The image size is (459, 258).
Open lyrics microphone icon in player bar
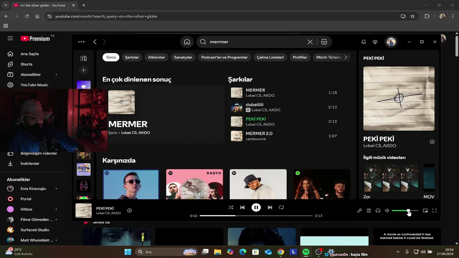click(x=359, y=211)
